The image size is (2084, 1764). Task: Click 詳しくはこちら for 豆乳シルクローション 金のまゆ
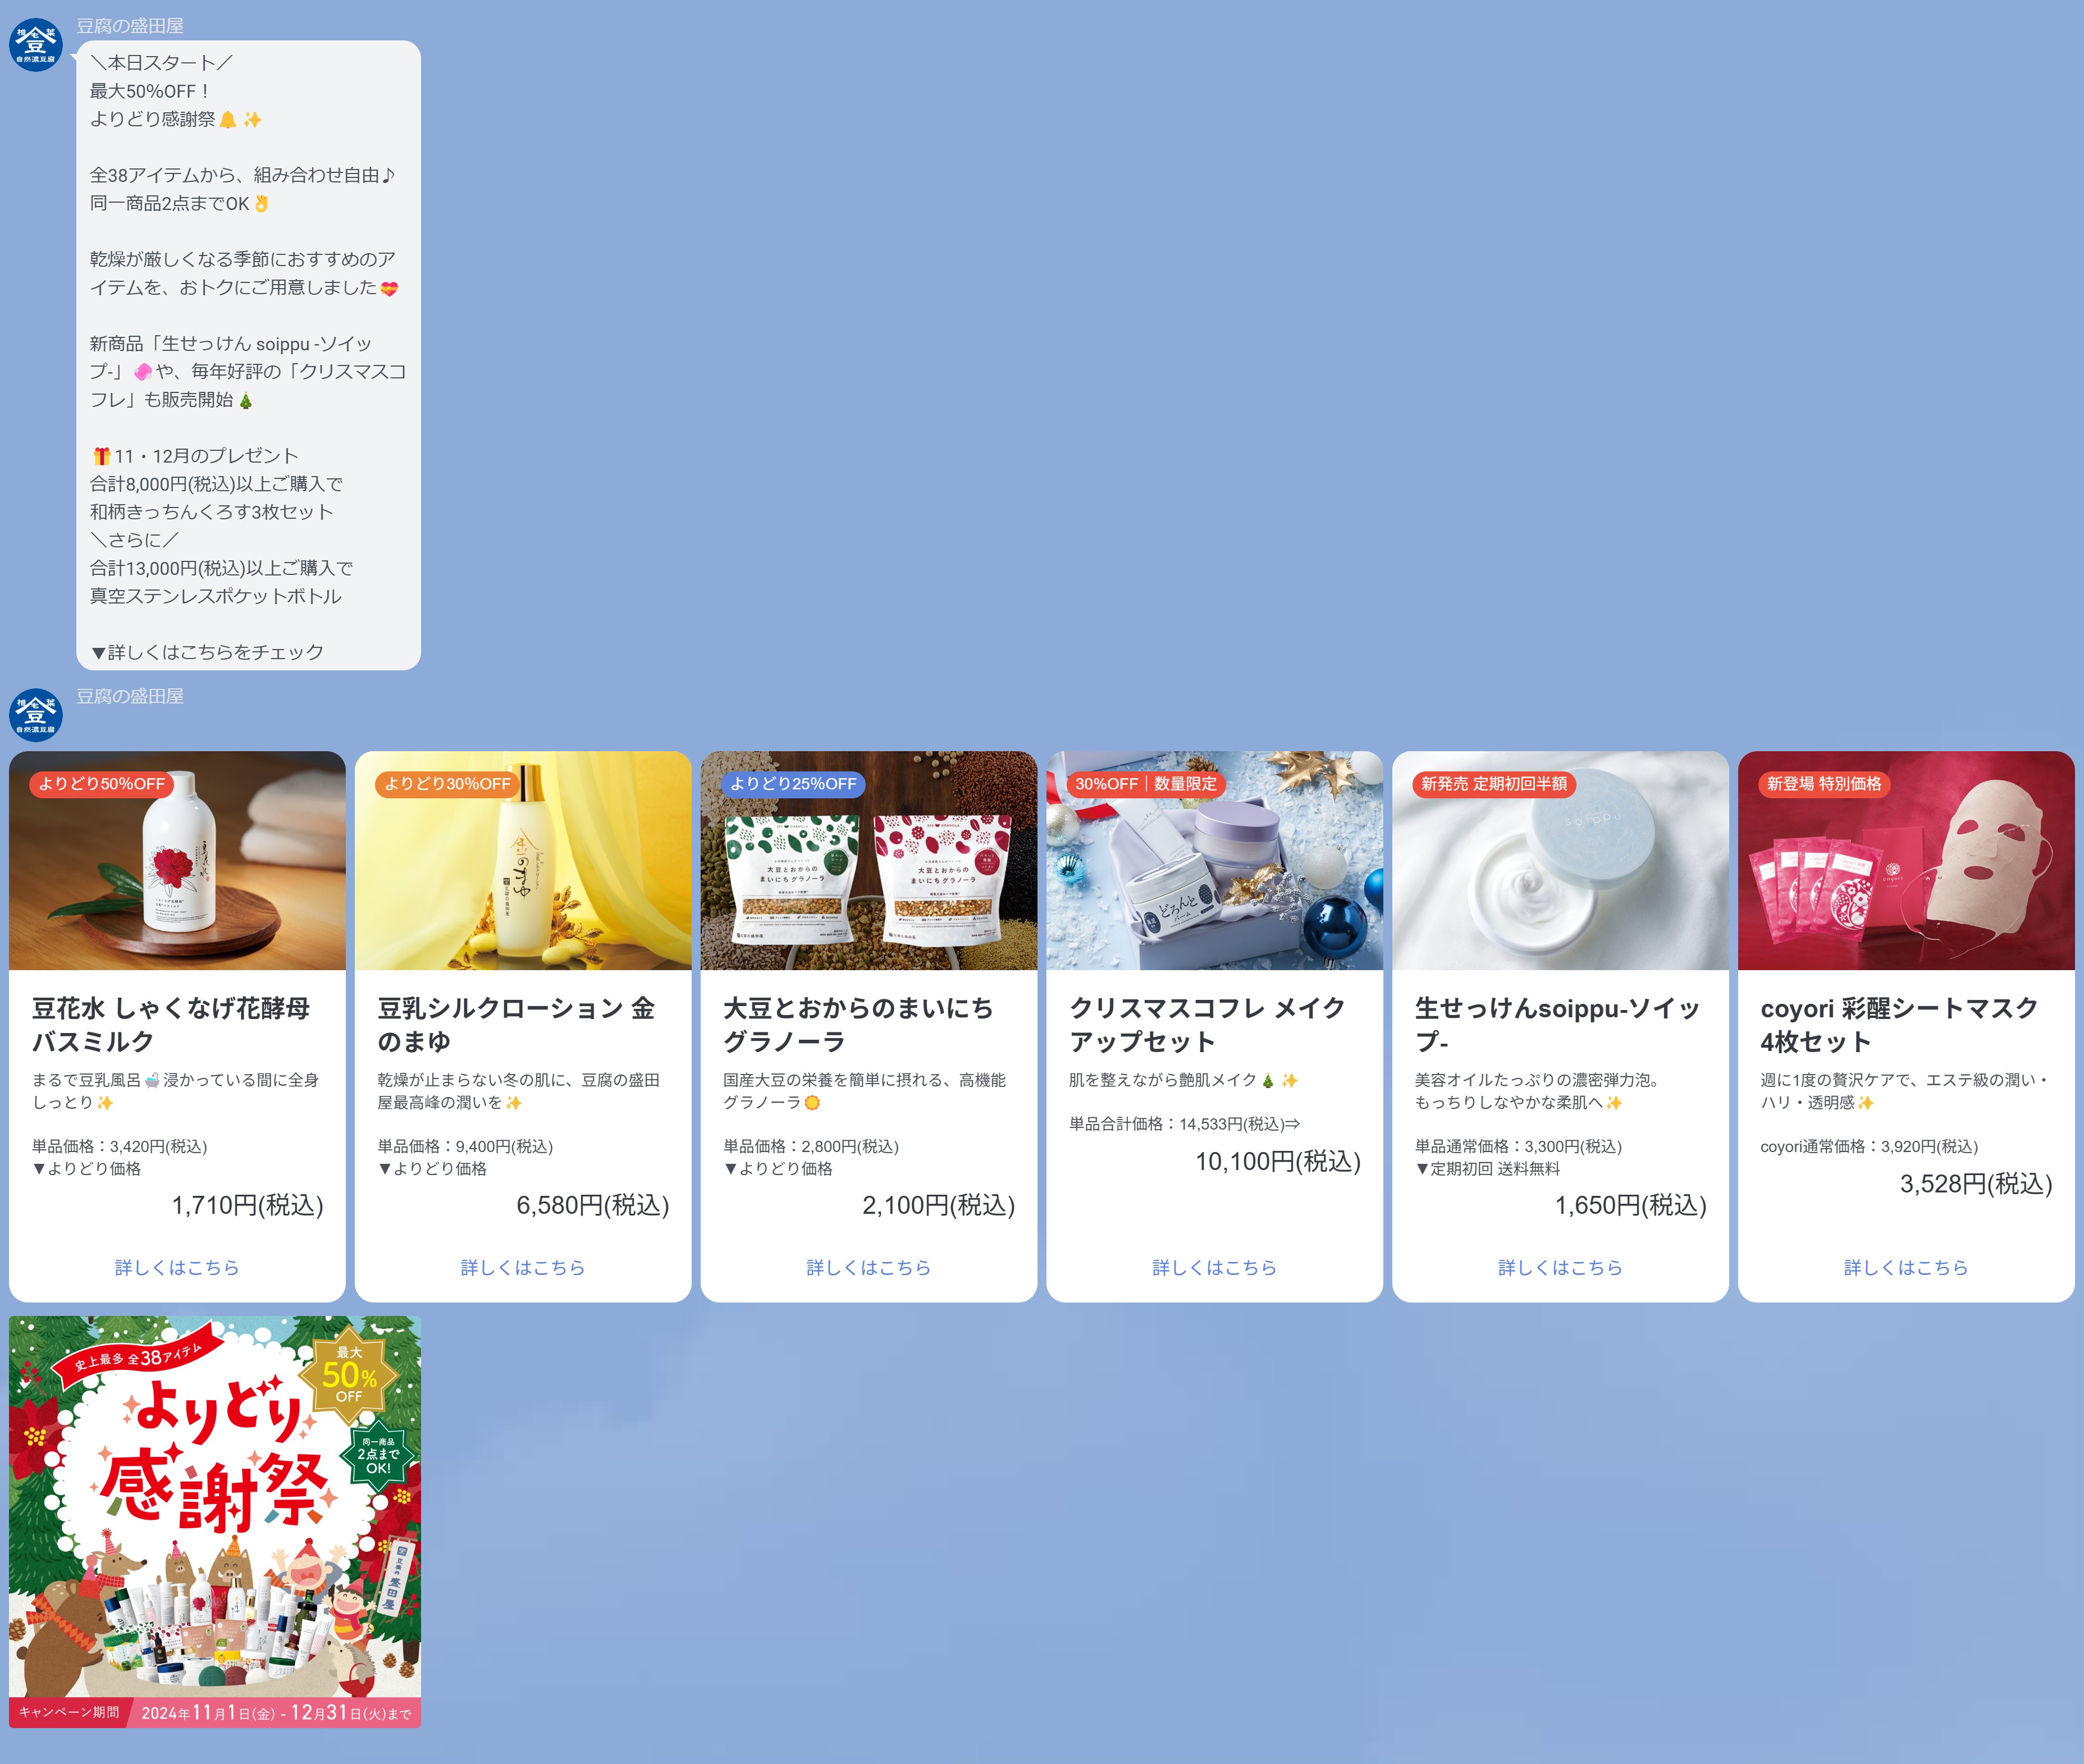coord(523,1267)
